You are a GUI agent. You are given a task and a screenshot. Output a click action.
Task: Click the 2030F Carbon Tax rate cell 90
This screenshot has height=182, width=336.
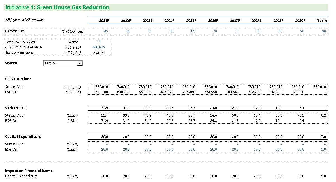click(302, 31)
